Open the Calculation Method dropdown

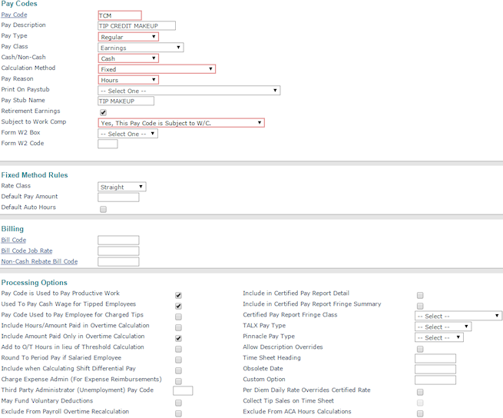(157, 69)
